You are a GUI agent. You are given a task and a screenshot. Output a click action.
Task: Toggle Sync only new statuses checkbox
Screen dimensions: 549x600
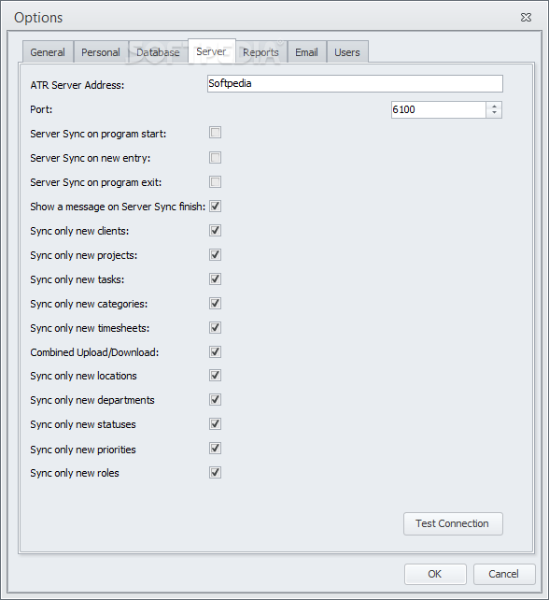(216, 423)
